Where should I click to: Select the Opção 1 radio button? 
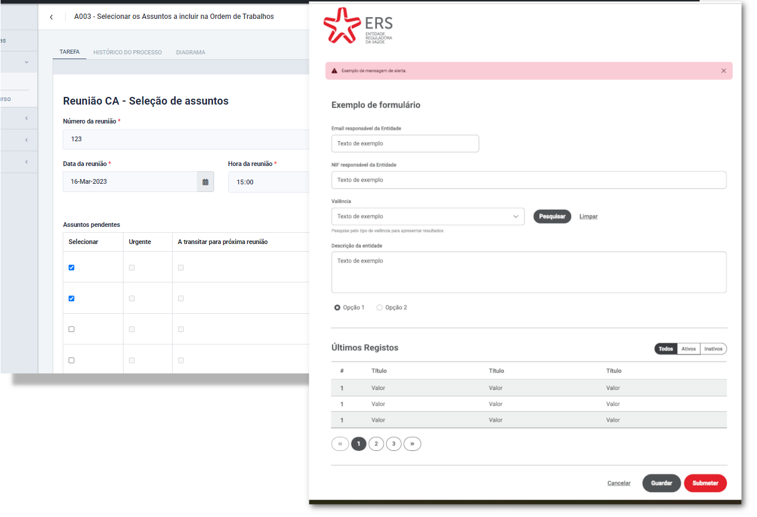pos(337,308)
